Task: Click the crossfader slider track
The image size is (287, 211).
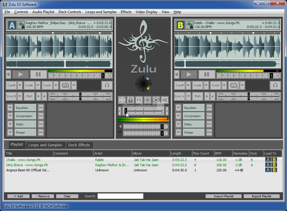Action: [x=143, y=111]
